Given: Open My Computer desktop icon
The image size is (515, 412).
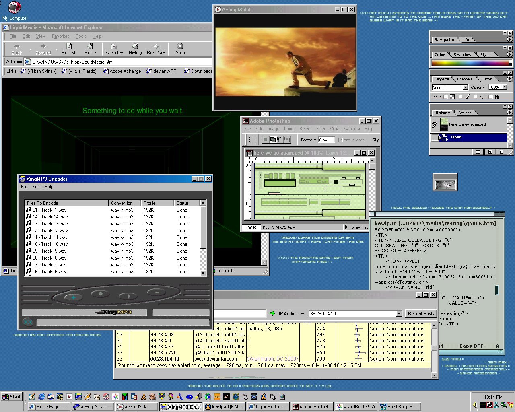Looking at the screenshot, I should coord(15,11).
